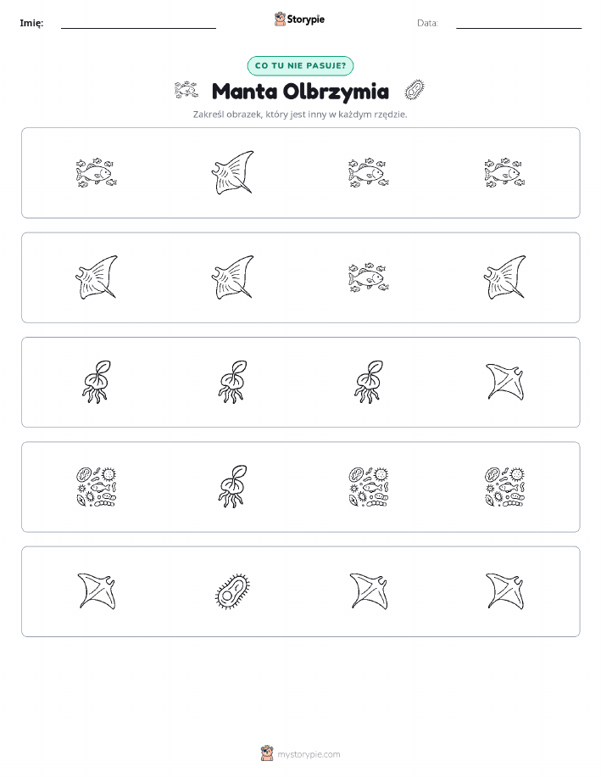Open the mystorypie.com footer link

(x=309, y=754)
